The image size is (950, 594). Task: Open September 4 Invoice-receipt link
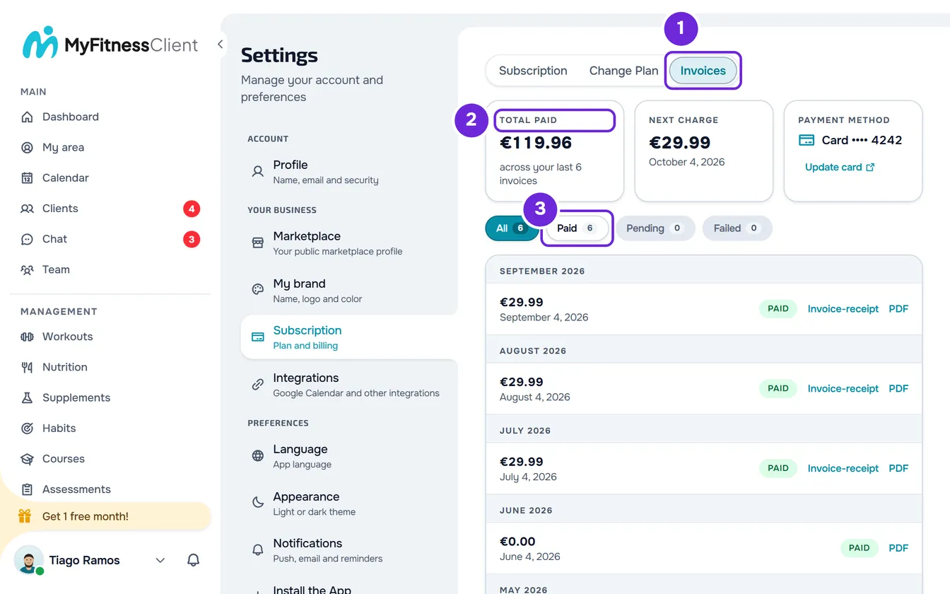[843, 309]
